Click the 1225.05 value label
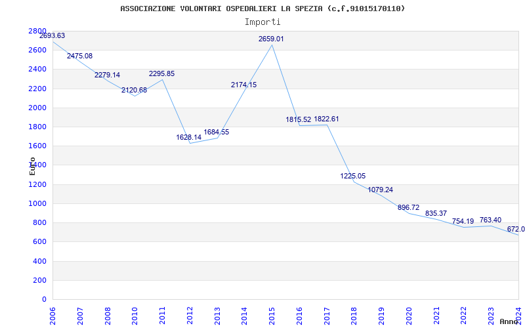The height and width of the screenshot is (328, 525). 353,176
